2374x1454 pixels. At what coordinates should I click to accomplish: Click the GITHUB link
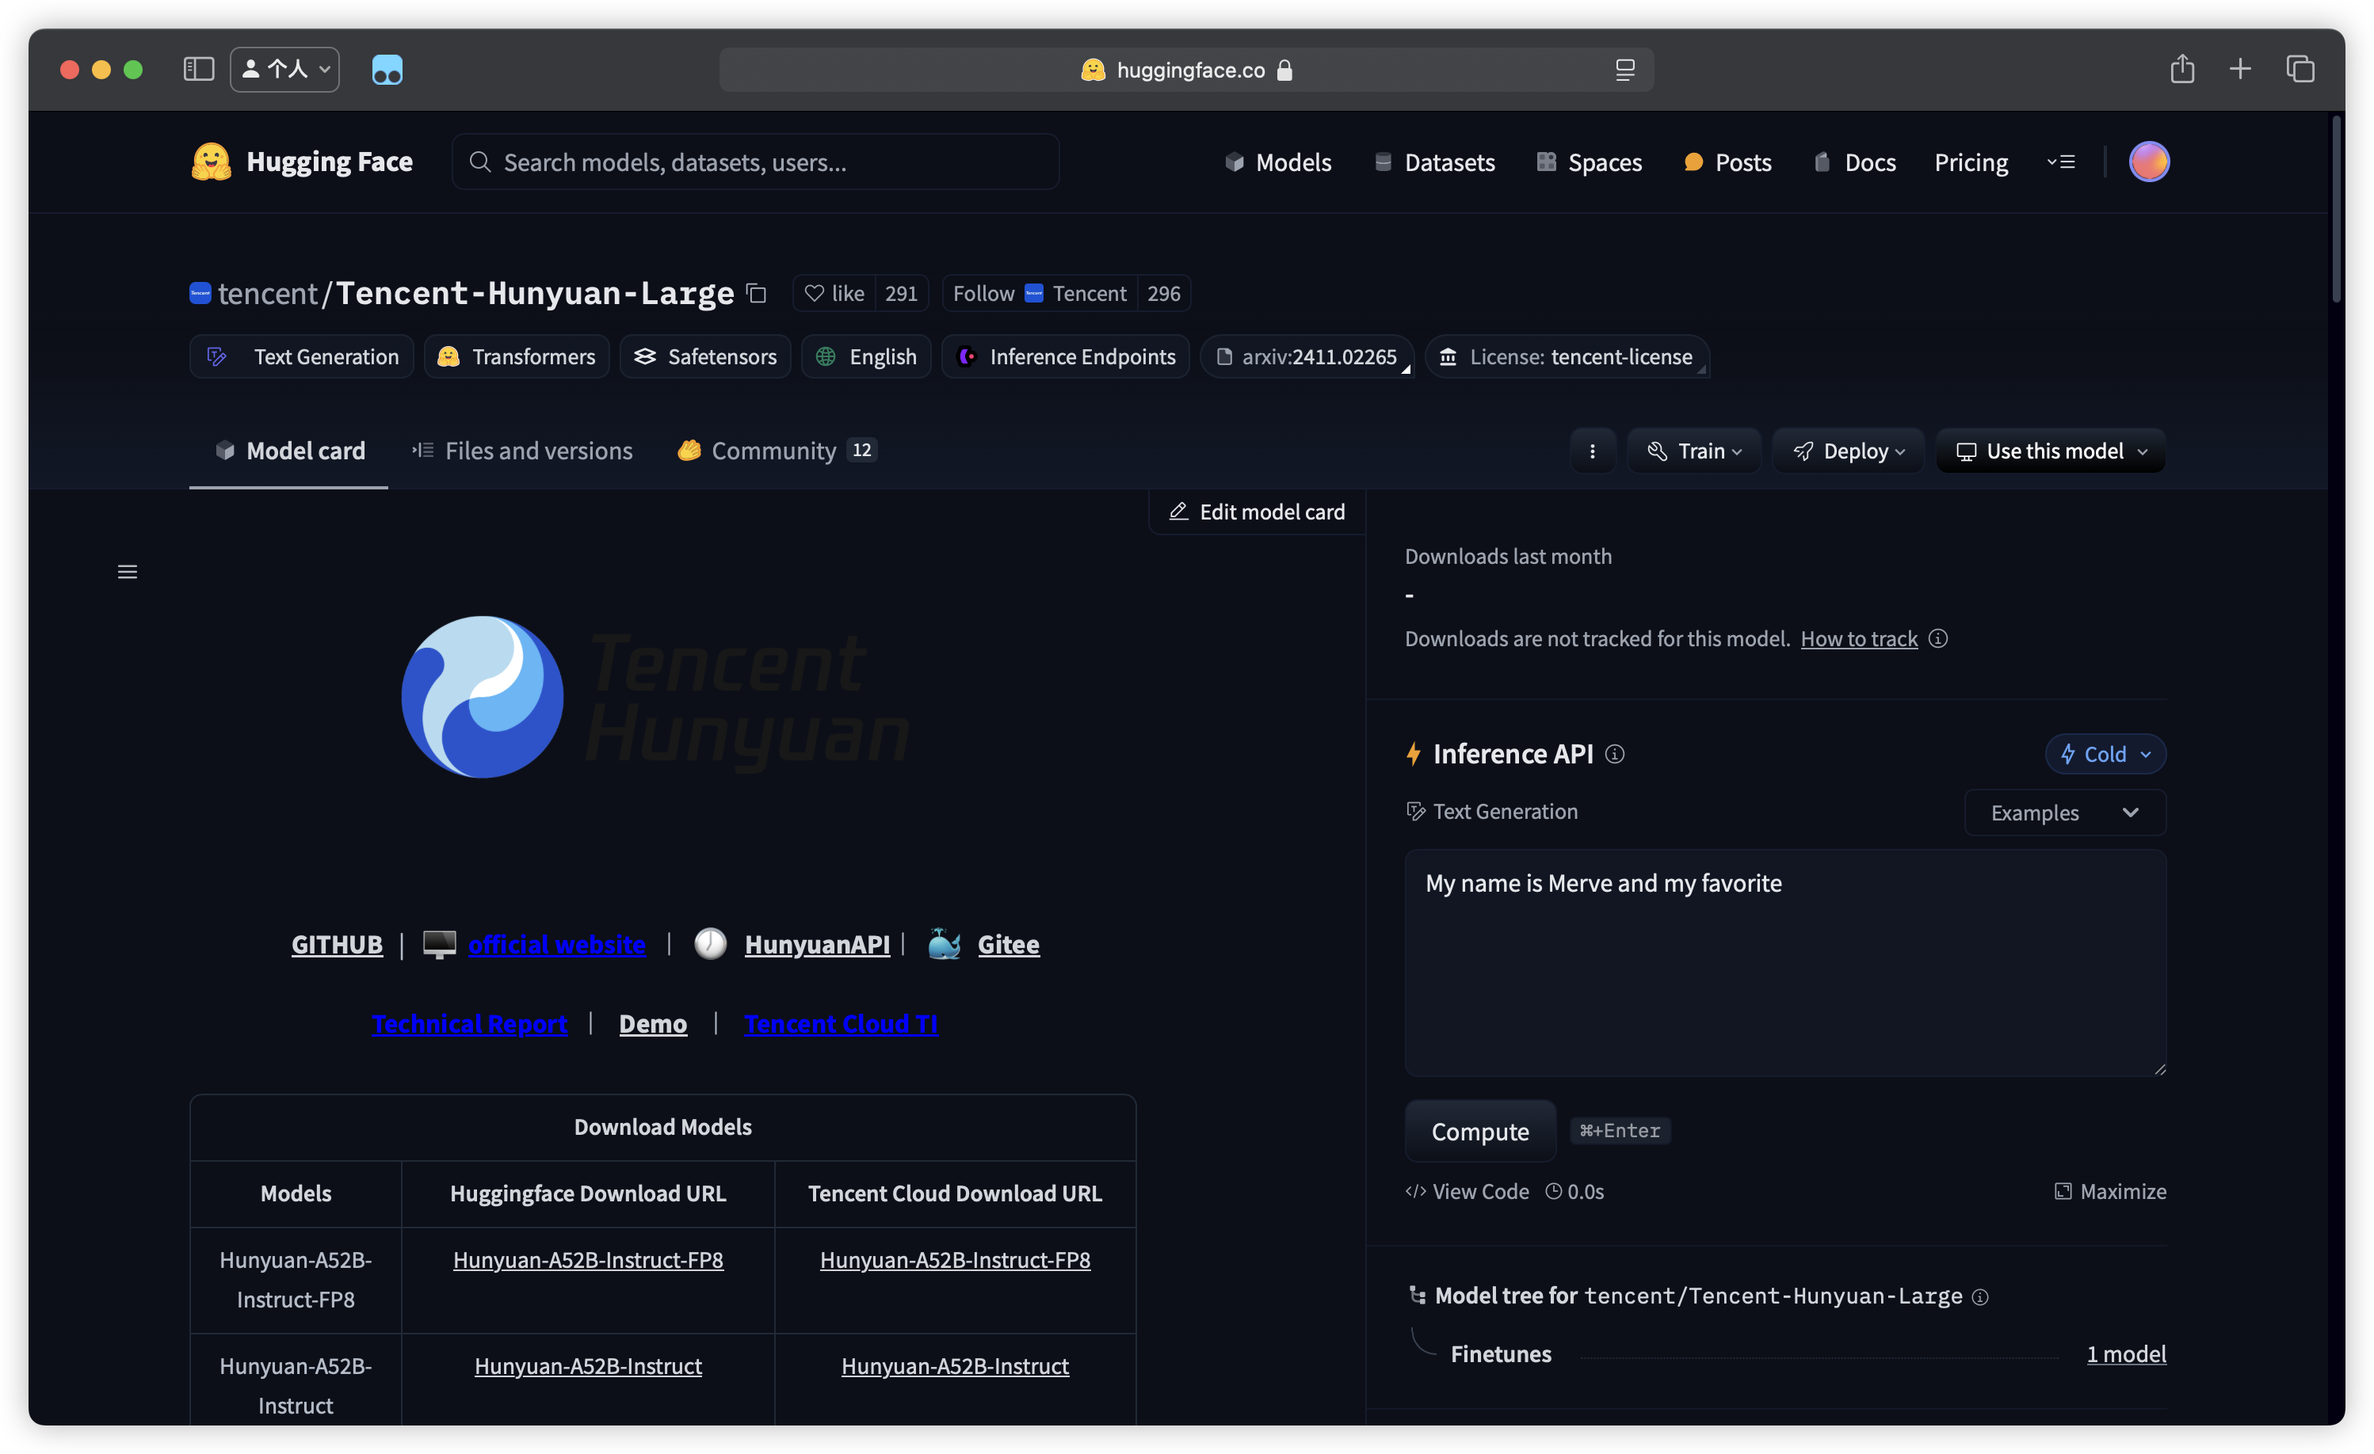point(336,944)
